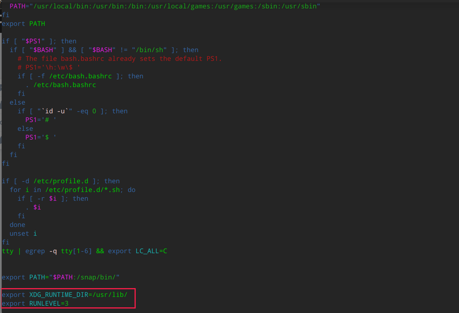Screen dimensions: 459x313
Task: Click the export PATH="$PATH:/snap/bin/" line
Action: point(61,277)
